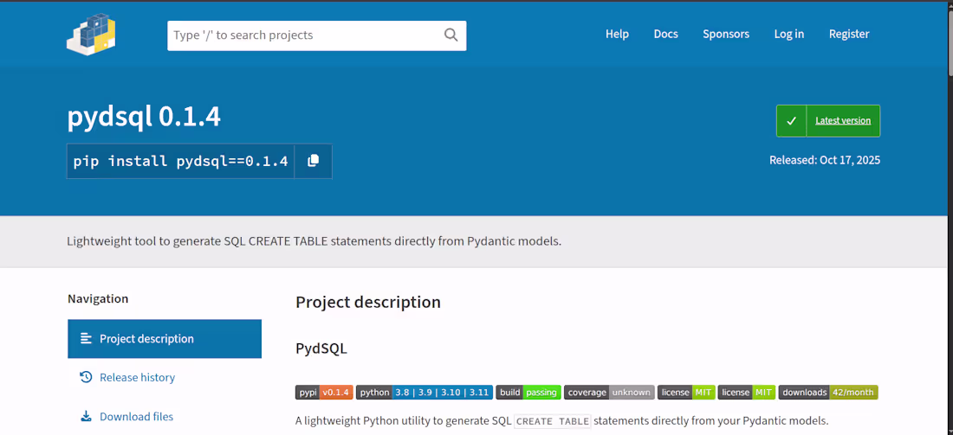Click the pypi v0.1.4 badge
This screenshot has width=953, height=435.
[x=324, y=392]
